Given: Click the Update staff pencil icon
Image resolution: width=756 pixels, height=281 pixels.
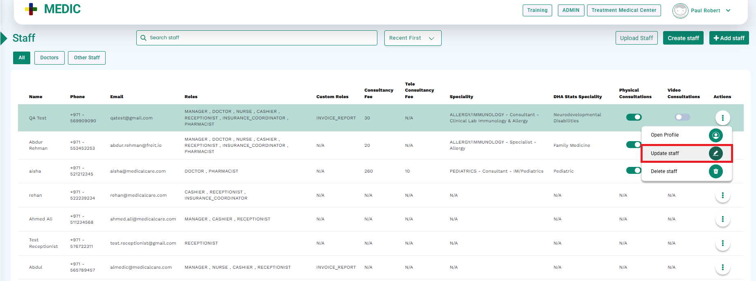Looking at the screenshot, I should (x=715, y=153).
